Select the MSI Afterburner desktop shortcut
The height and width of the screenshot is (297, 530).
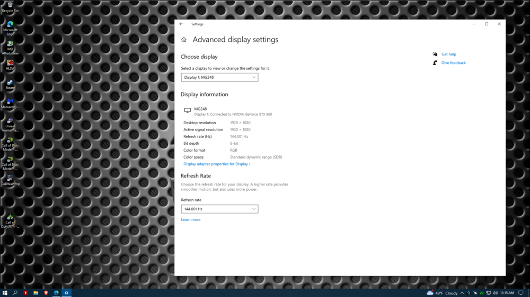[x=10, y=48]
